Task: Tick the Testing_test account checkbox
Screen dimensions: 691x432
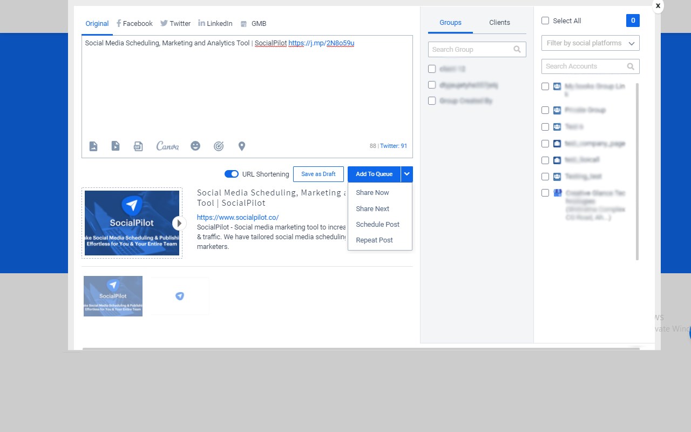Action: pyautogui.click(x=545, y=177)
